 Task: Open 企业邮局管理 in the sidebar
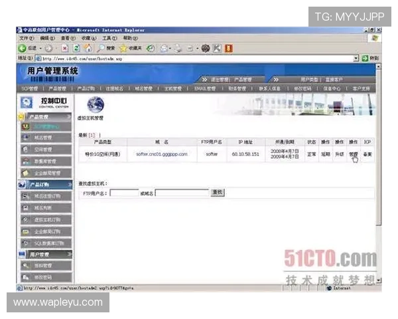(46, 173)
